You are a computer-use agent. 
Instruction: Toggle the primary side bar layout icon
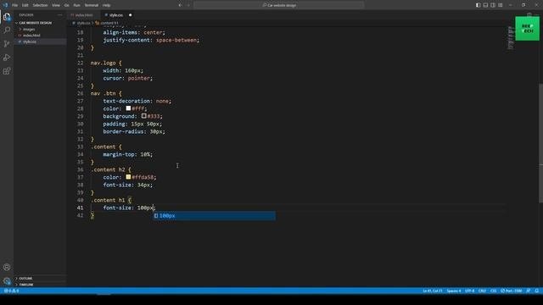tap(479, 5)
